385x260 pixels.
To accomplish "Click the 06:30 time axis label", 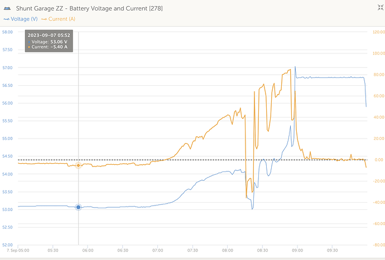I will (x=123, y=251).
